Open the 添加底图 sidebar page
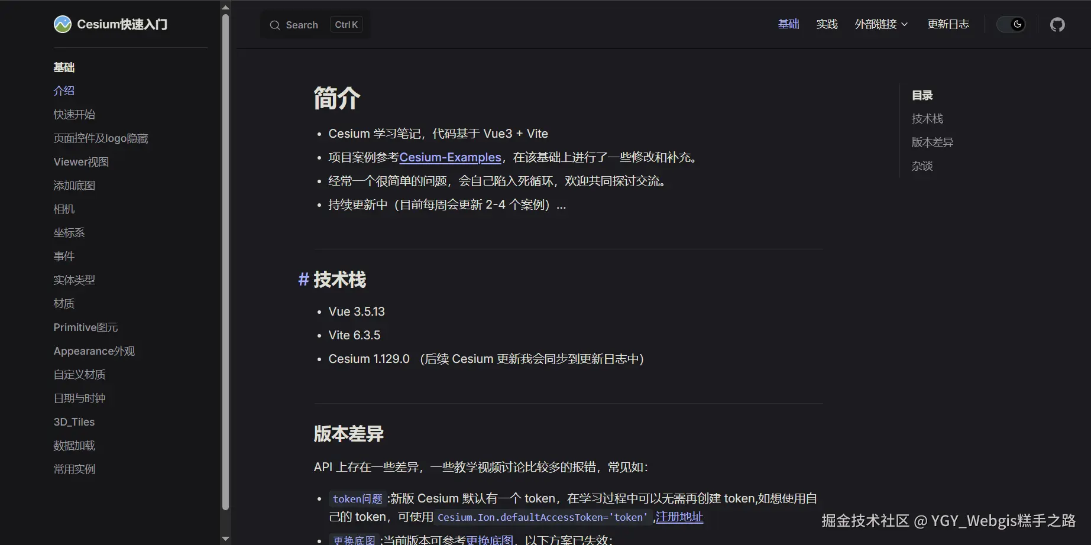Image resolution: width=1091 pixels, height=545 pixels. [75, 185]
